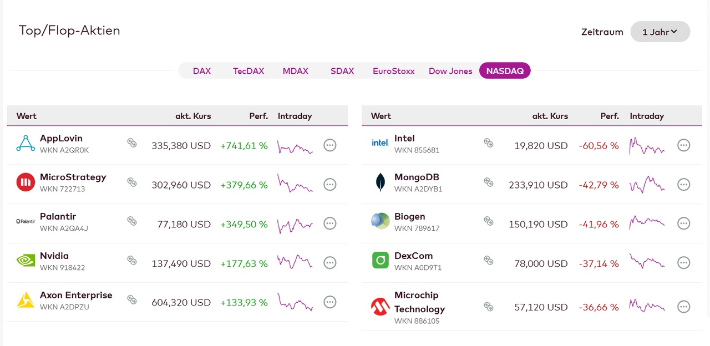Click the MongoDB intraday sparkline chart

point(647,185)
